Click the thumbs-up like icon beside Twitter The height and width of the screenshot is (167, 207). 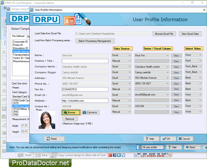click(123, 155)
